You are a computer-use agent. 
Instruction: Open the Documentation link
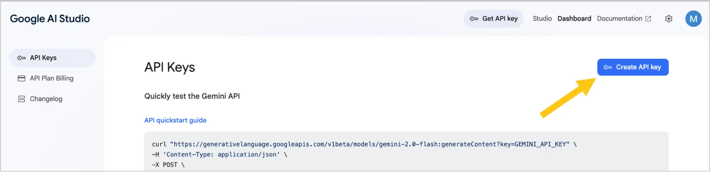619,19
